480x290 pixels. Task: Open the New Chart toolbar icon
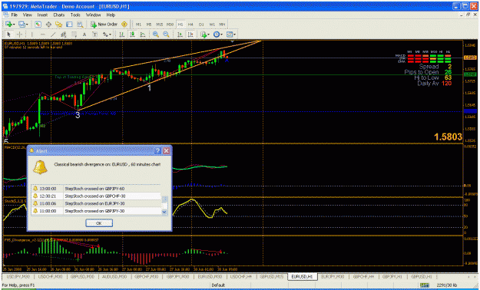8,25
